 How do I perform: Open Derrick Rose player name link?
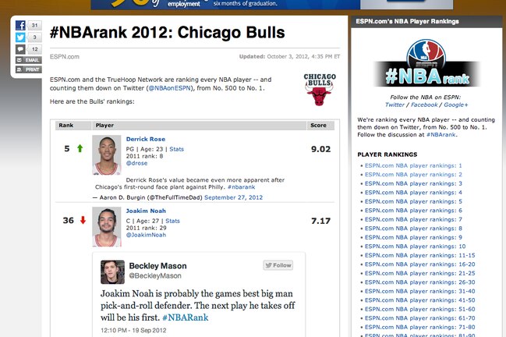[x=146, y=139]
